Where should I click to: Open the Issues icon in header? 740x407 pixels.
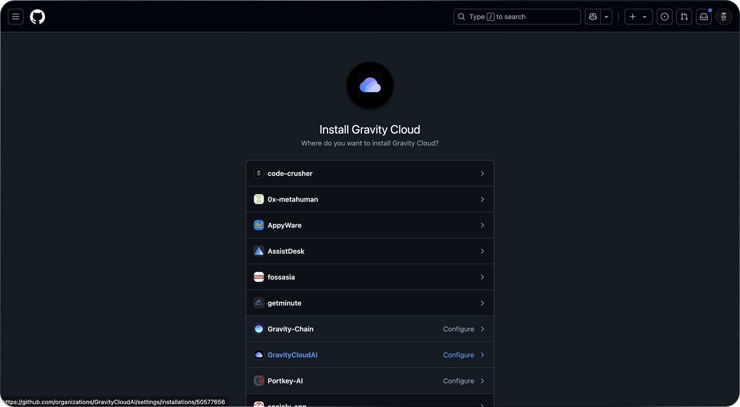click(x=665, y=17)
